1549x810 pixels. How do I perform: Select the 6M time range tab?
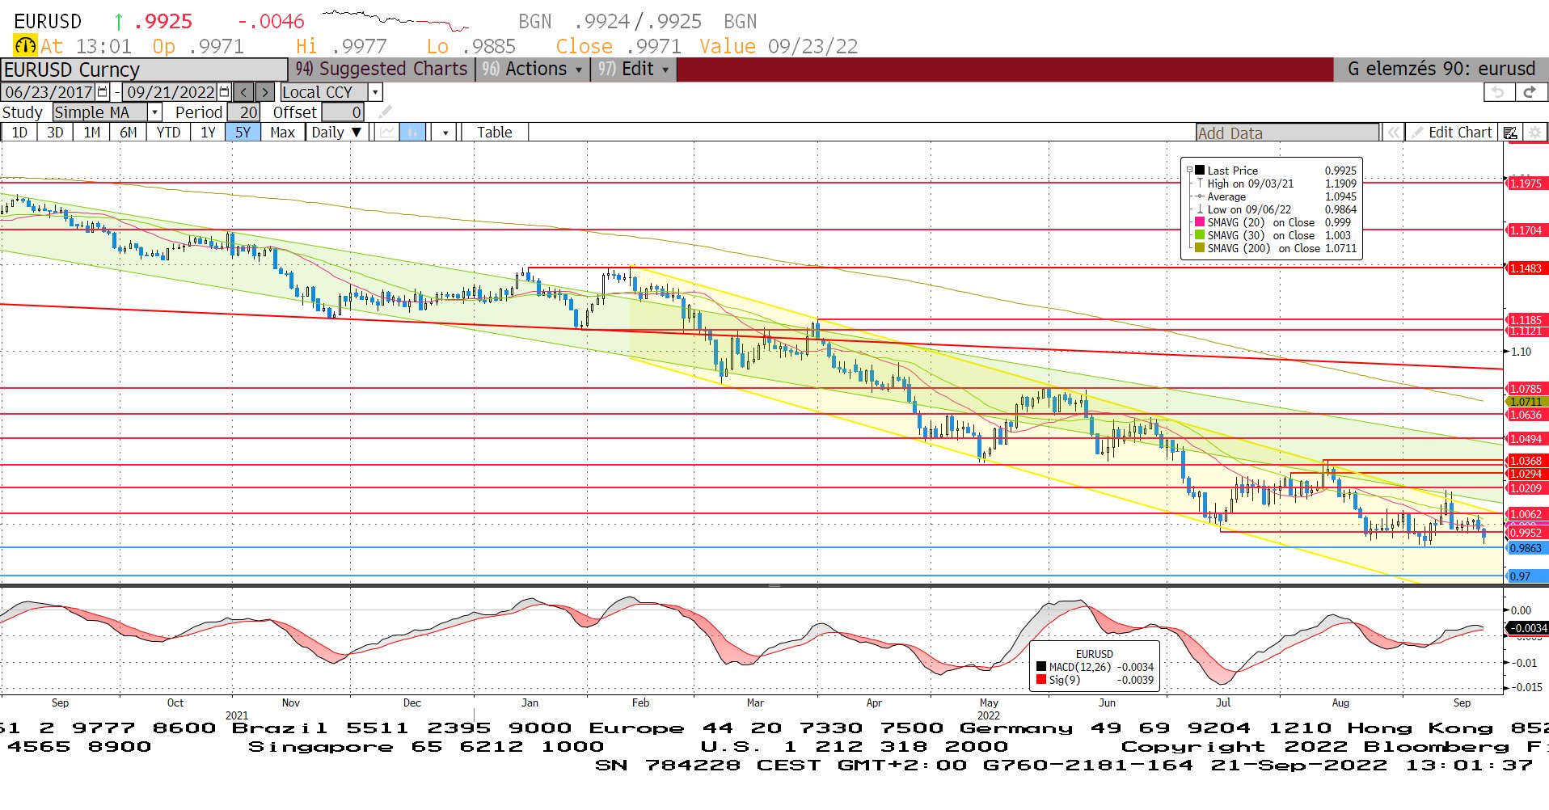coord(129,133)
